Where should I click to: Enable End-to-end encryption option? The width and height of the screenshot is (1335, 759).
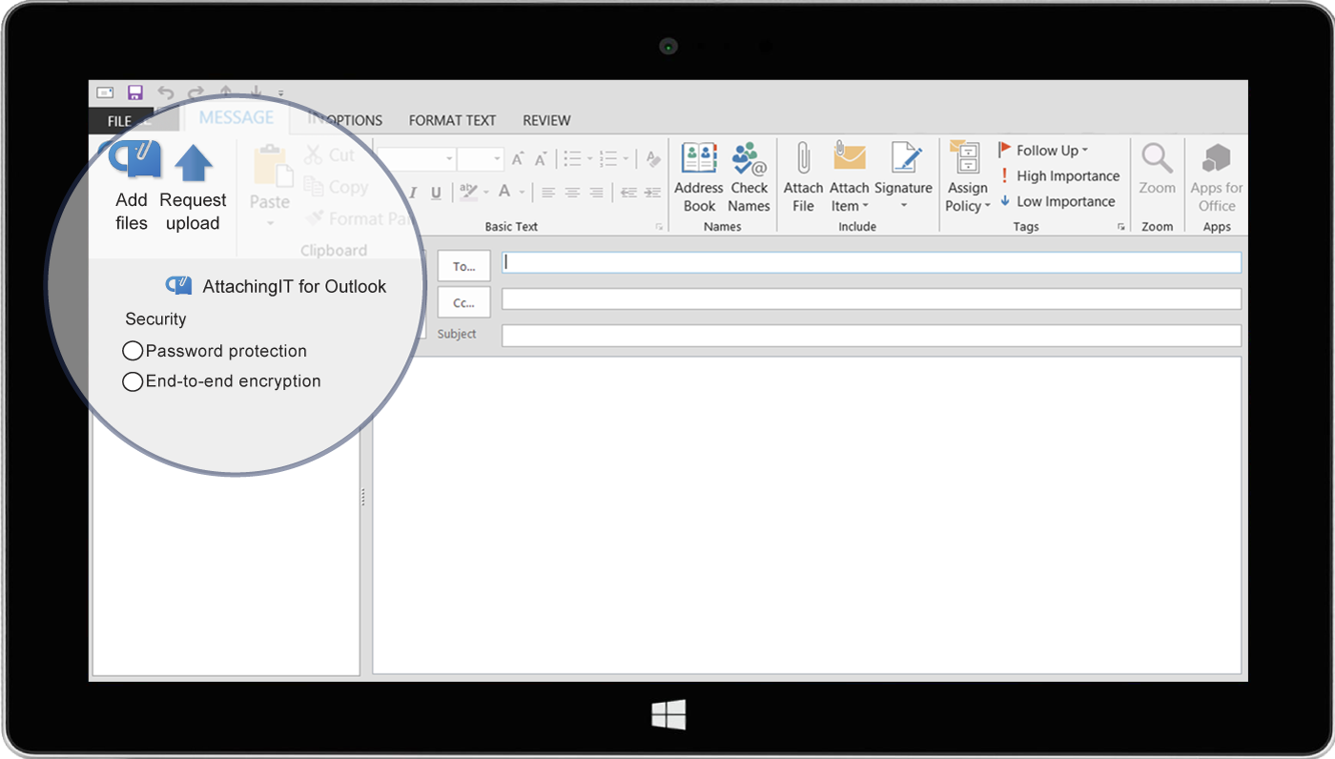(133, 381)
